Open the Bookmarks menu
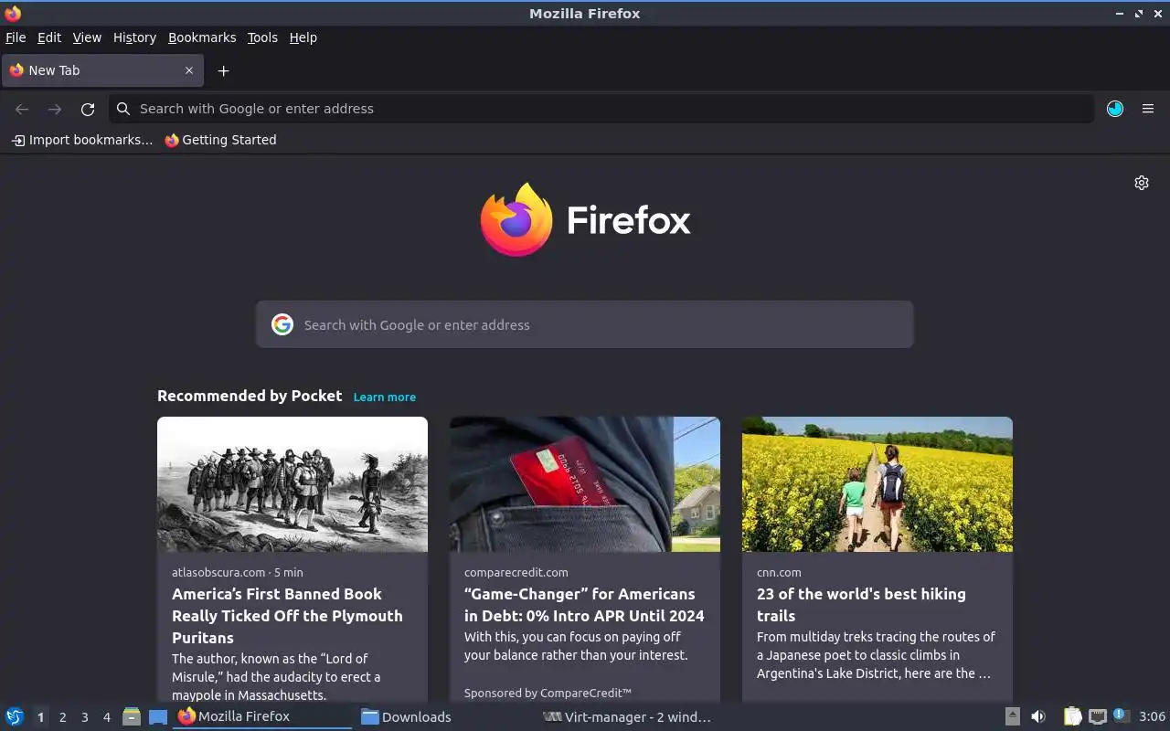The width and height of the screenshot is (1170, 731). (202, 37)
